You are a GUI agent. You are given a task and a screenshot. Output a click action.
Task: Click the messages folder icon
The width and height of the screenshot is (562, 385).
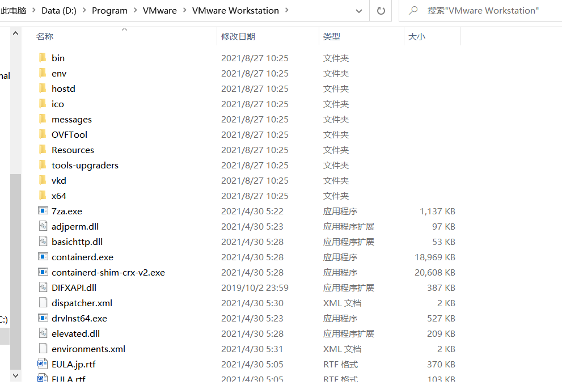[x=43, y=119]
